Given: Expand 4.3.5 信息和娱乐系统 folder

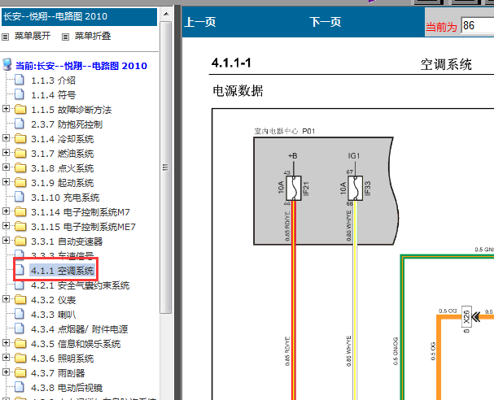Looking at the screenshot, I should [x=6, y=343].
